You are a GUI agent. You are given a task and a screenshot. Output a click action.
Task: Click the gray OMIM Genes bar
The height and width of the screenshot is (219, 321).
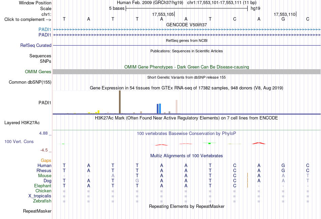pyautogui.click(x=187, y=72)
